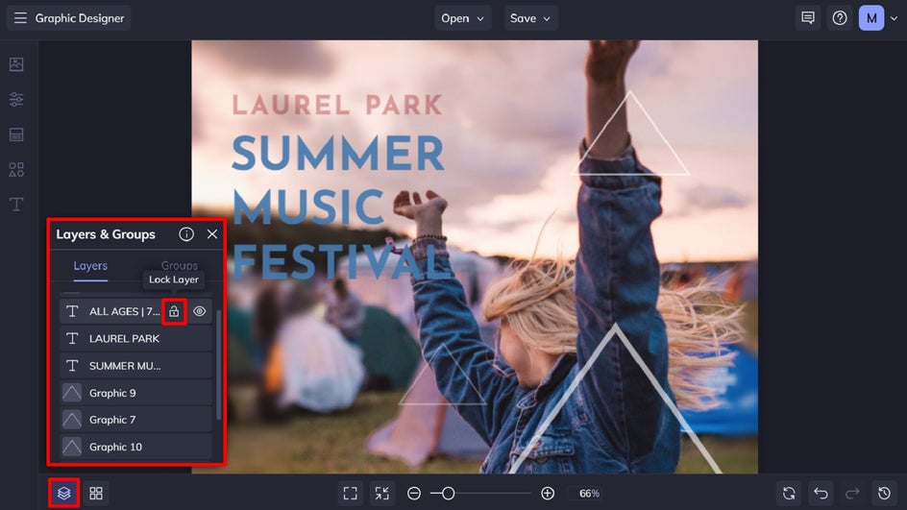Open the Save dropdown menu
The image size is (907, 510).
tap(529, 18)
